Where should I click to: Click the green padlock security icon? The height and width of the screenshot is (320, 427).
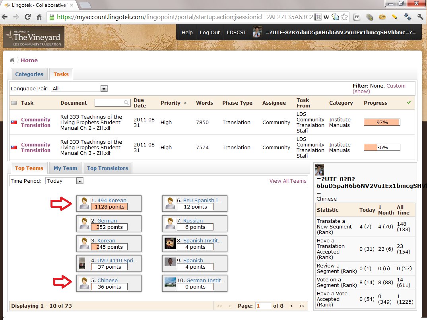[52, 17]
